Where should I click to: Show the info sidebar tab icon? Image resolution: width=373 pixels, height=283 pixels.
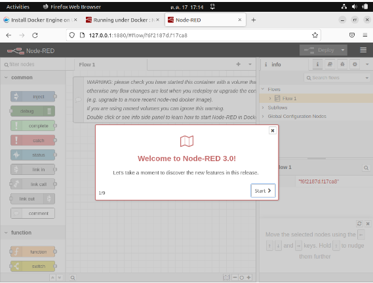pyautogui.click(x=317, y=64)
